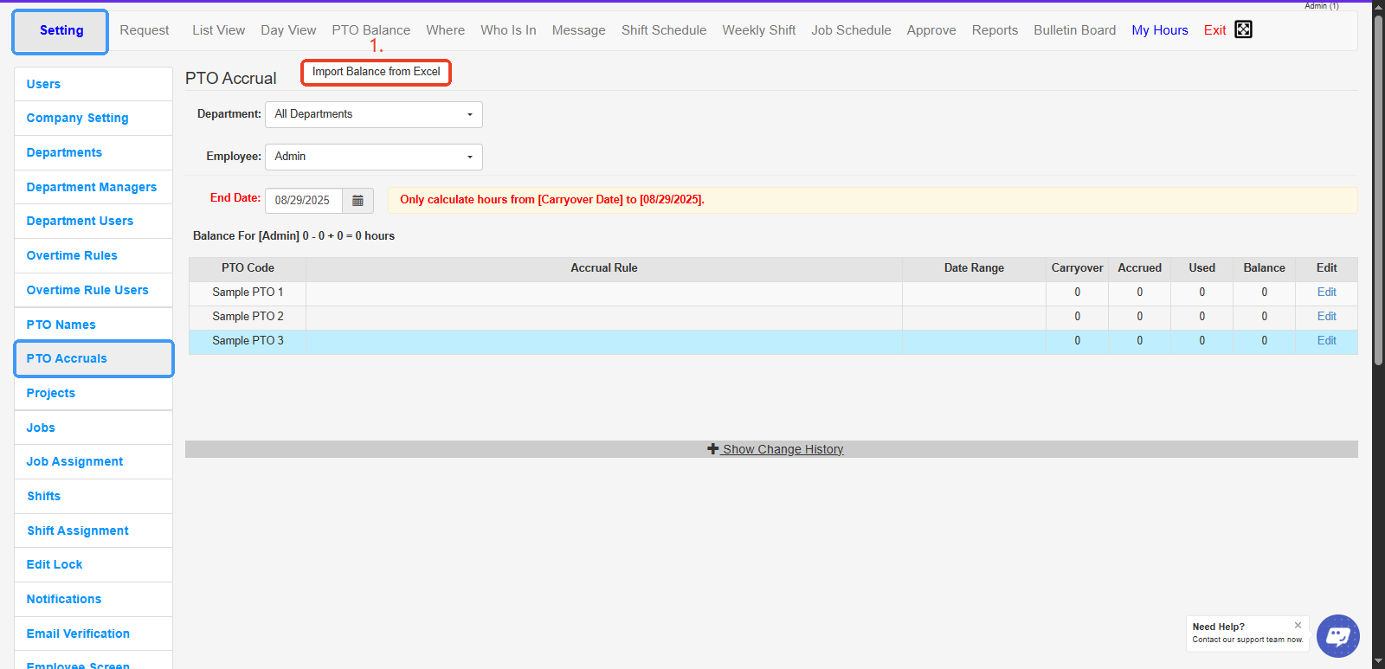Click the fullscreen icon beside Exit
This screenshot has width=1385, height=669.
[1243, 29]
